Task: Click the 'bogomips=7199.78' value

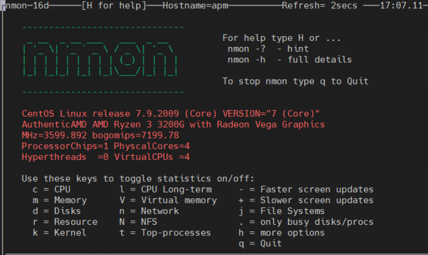Action: [x=136, y=135]
